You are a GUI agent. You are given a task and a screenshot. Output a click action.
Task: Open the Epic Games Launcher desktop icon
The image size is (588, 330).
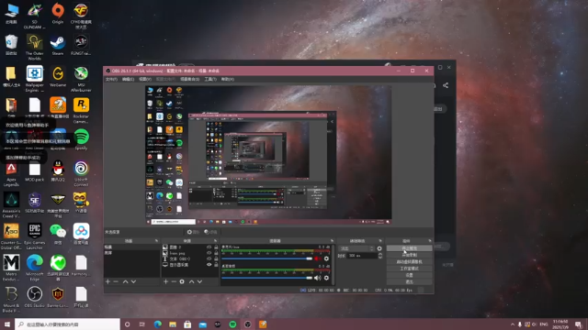click(35, 236)
